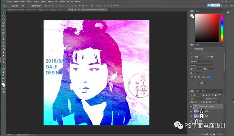Image resolution: width=234 pixels, height=136 pixels.
Task: Open the font family dropdown in Properties
Action: click(201, 62)
